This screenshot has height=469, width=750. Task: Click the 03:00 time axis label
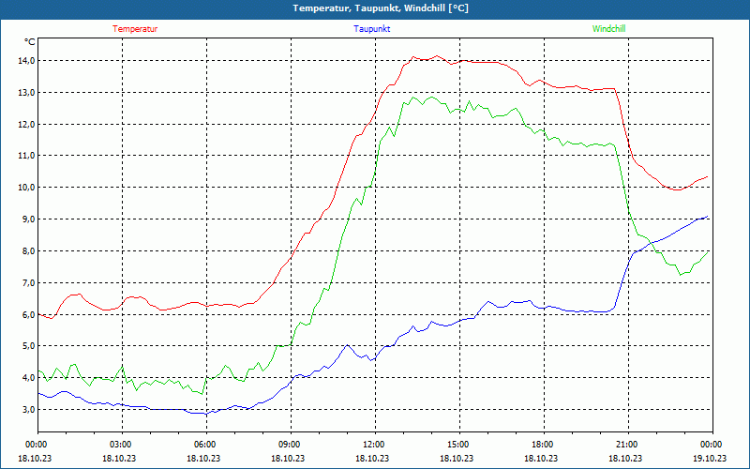(x=120, y=445)
